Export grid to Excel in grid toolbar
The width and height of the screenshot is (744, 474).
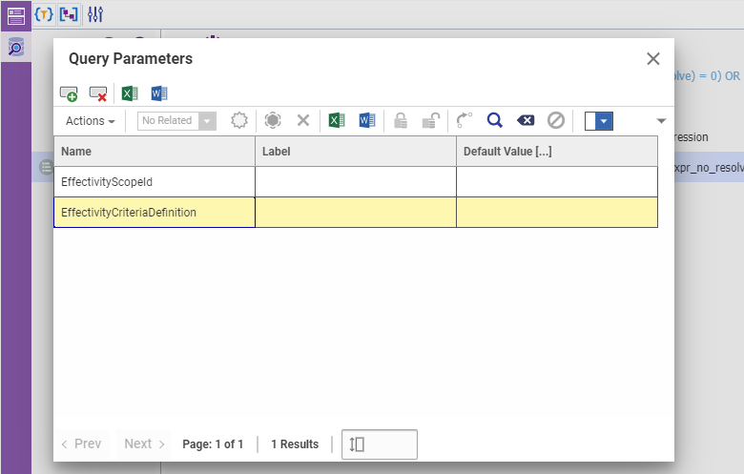point(337,120)
